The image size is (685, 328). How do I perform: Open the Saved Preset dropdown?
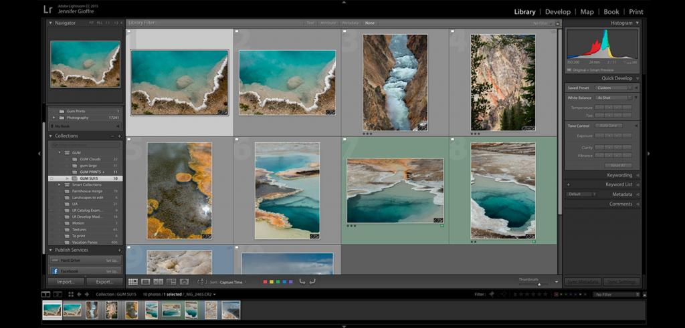613,88
